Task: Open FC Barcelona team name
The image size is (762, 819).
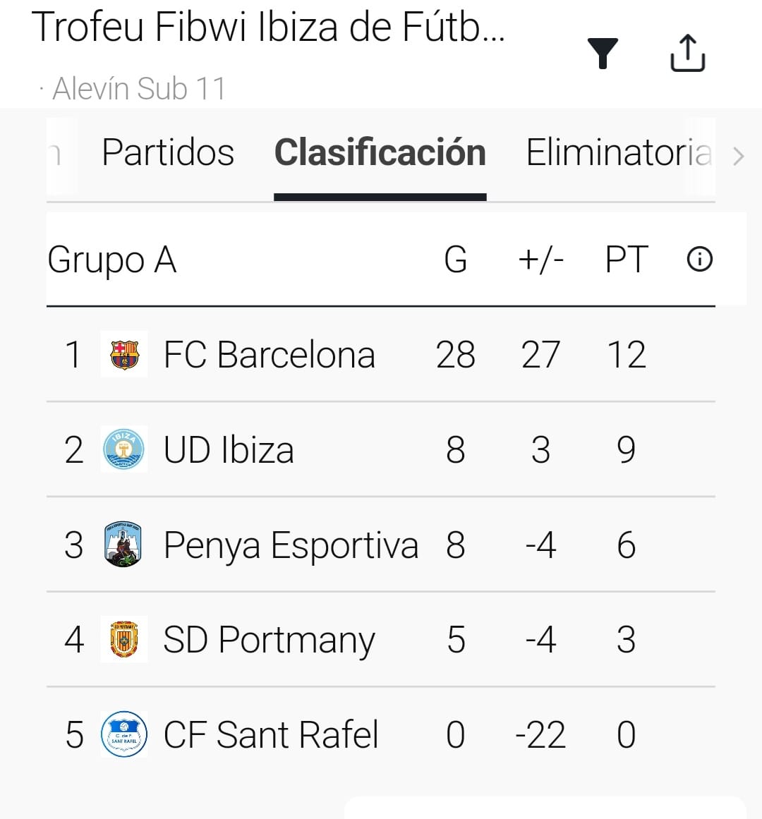Action: coord(269,355)
